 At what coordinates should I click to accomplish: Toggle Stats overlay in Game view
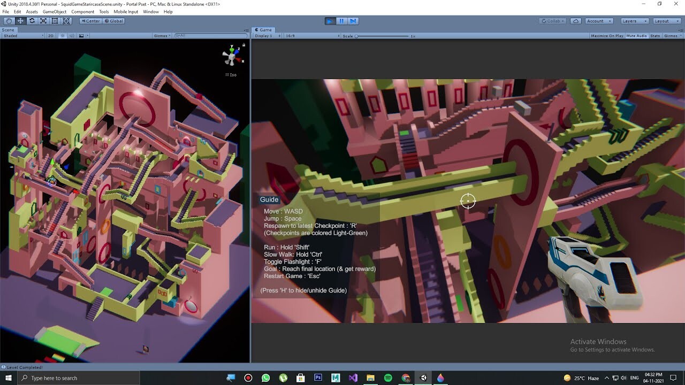[x=655, y=36]
